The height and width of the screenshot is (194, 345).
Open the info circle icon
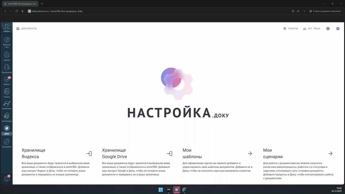tap(328, 29)
